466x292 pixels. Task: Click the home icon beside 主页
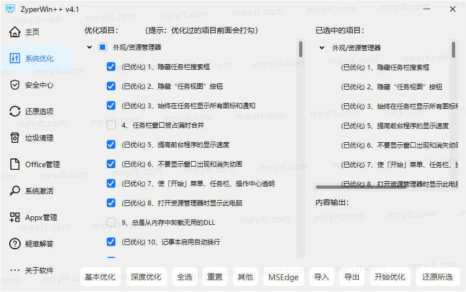coord(15,32)
